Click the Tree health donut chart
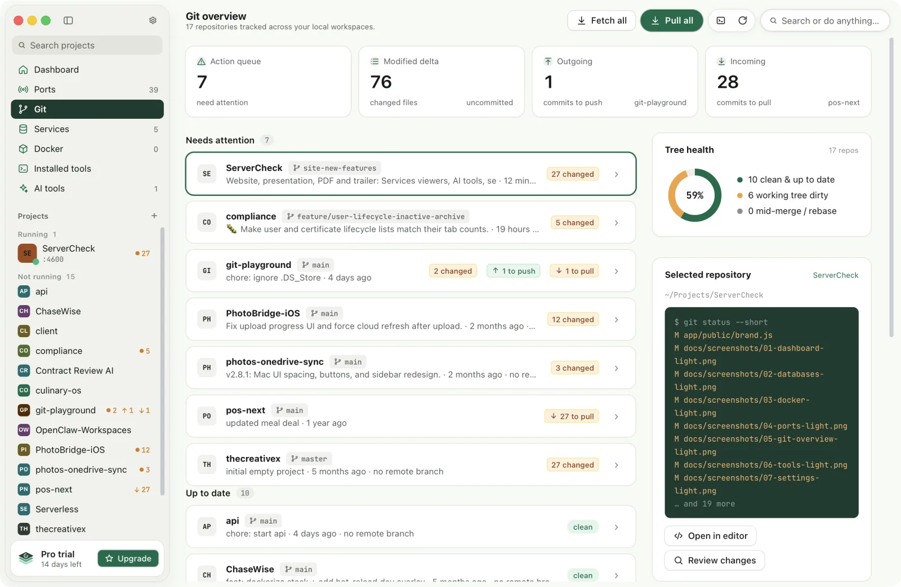This screenshot has height=587, width=901. (x=695, y=195)
